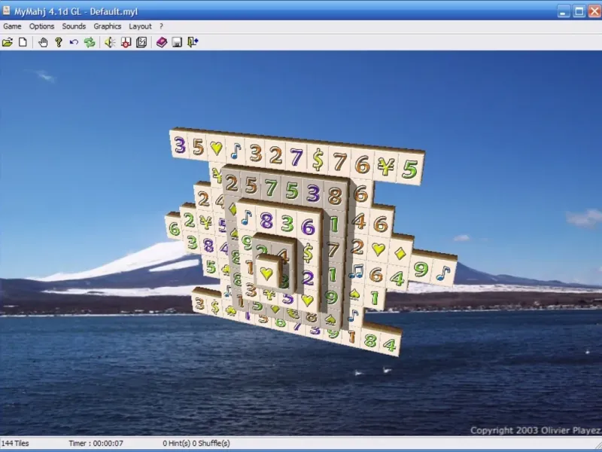Select the purple 7 tile in the top row
This screenshot has width=602, height=452.
(296, 157)
